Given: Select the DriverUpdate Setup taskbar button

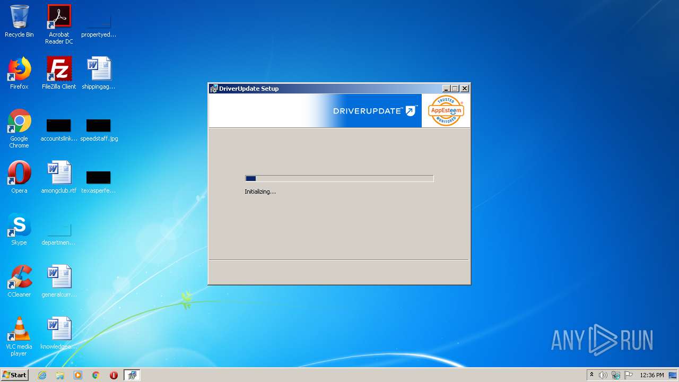Looking at the screenshot, I should pos(132,375).
